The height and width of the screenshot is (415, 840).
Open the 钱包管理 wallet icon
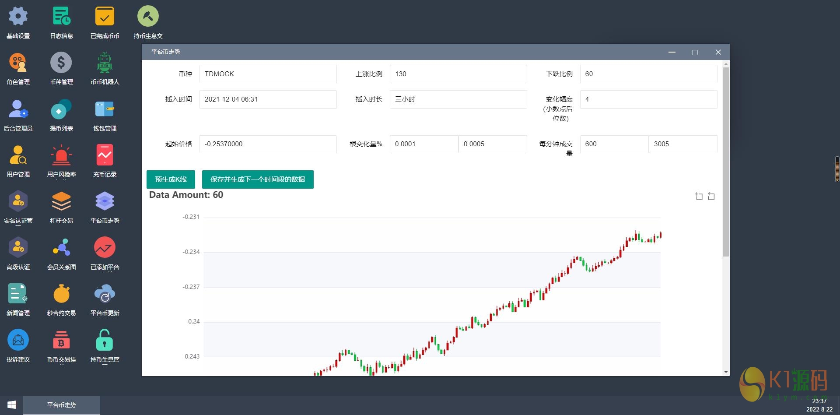[x=105, y=109]
